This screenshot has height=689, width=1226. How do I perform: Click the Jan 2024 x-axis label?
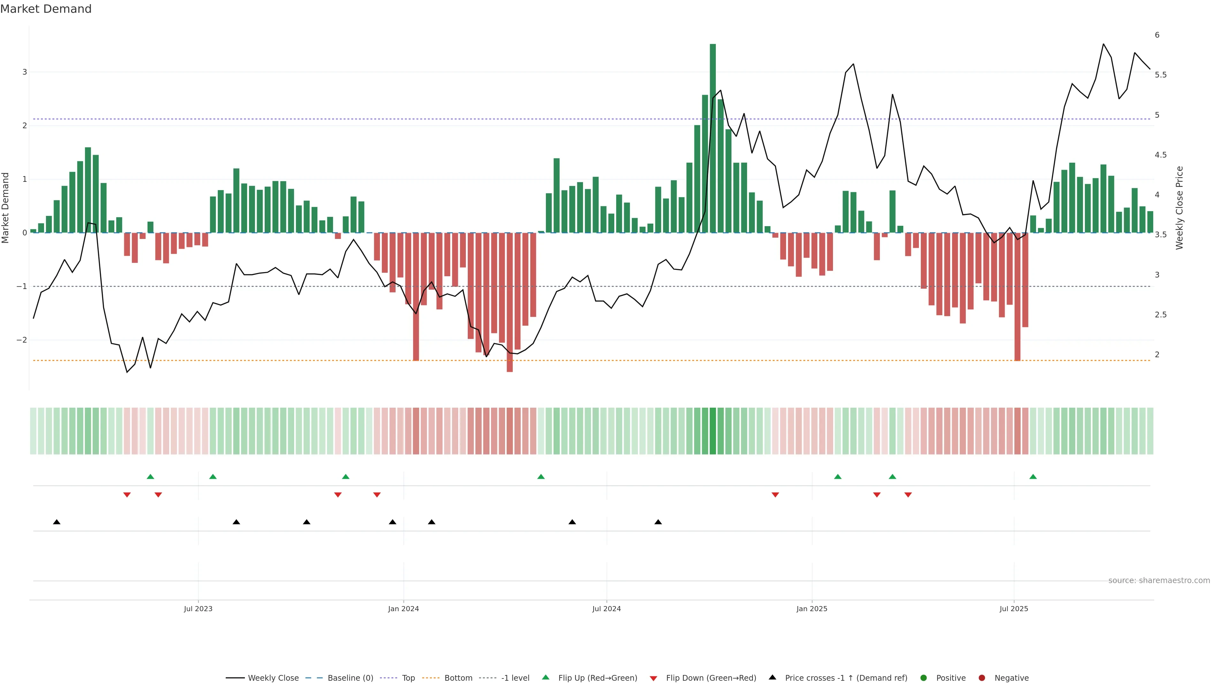coord(404,609)
